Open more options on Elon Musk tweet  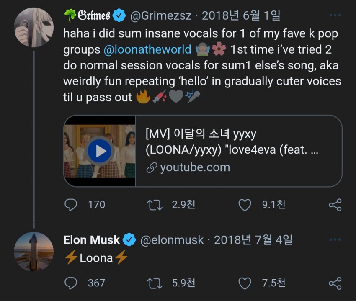[335, 240]
